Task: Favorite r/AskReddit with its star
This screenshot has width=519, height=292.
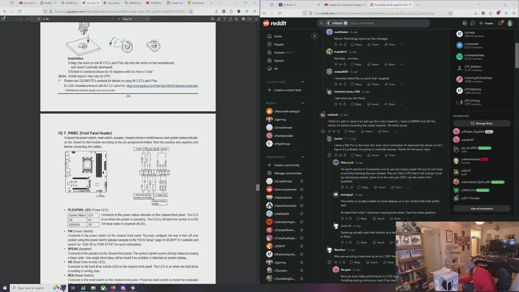Action: pyautogui.click(x=301, y=214)
